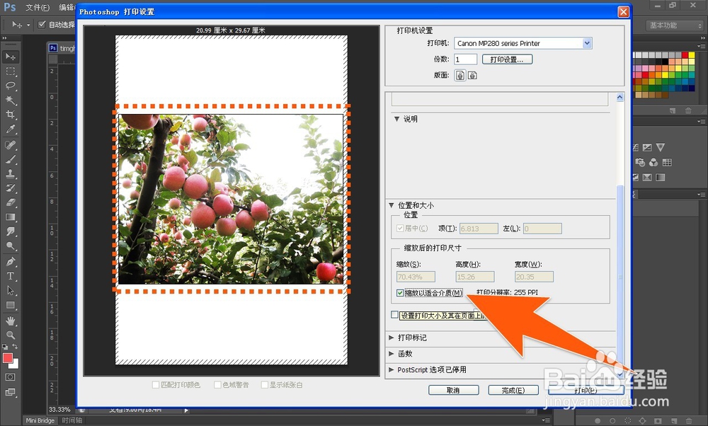Expand the 函数 section

click(x=392, y=354)
